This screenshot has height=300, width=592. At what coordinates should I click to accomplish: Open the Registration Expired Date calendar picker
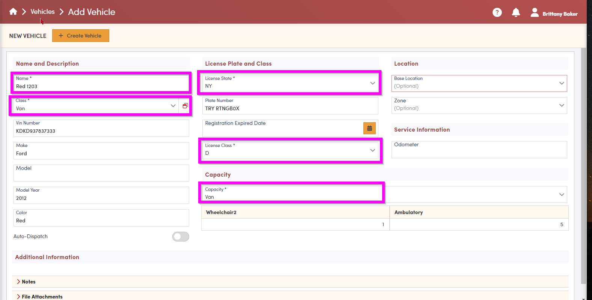(369, 128)
